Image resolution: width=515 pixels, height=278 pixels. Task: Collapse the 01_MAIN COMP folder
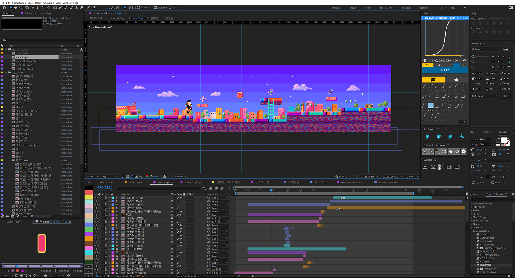[6, 50]
